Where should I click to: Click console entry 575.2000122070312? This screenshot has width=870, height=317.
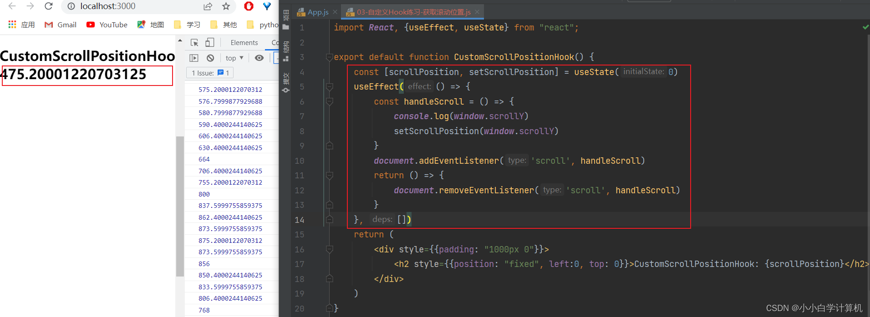[230, 90]
